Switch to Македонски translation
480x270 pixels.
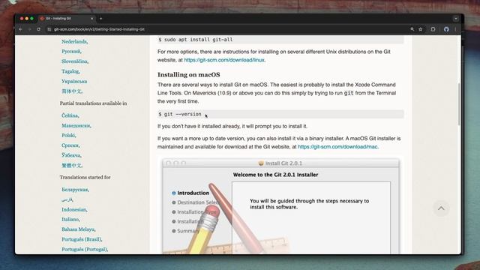[76, 125]
